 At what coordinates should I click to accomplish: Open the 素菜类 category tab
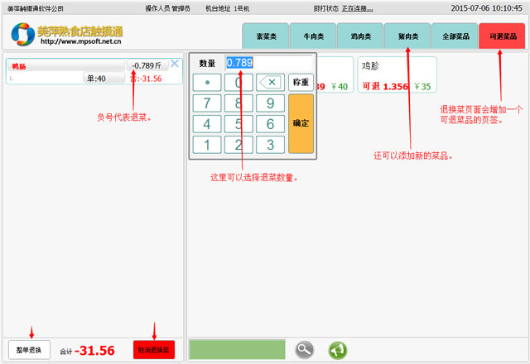pos(265,36)
